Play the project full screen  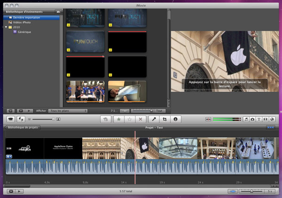[11, 191]
